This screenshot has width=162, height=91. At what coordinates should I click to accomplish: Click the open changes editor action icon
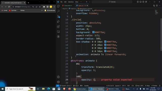[154, 6]
